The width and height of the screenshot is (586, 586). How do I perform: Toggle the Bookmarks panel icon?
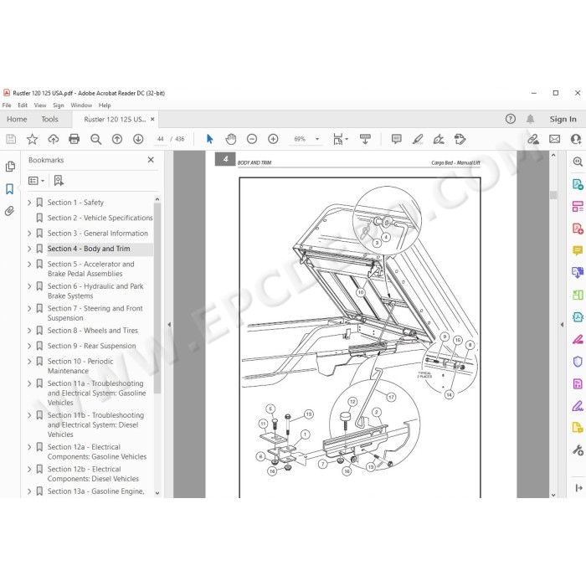pyautogui.click(x=10, y=188)
